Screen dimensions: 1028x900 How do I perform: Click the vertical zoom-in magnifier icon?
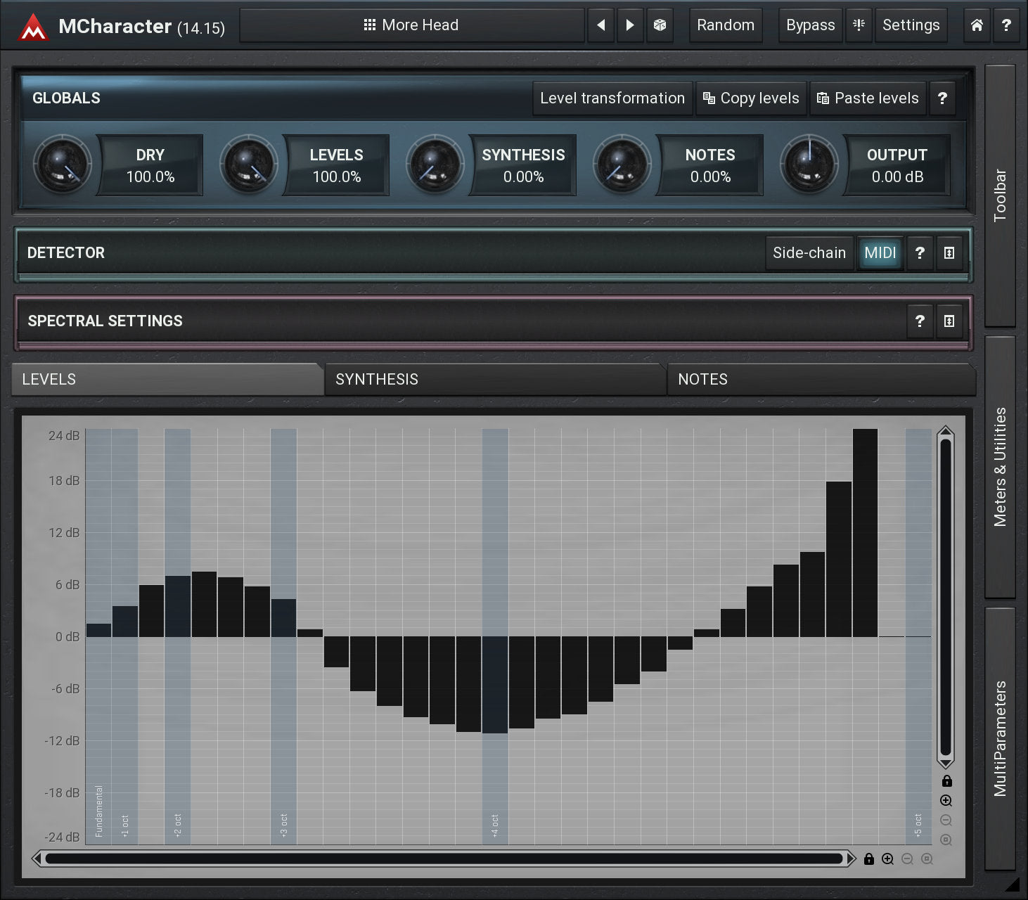(946, 801)
